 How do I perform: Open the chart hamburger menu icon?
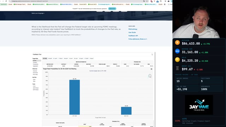151,69
